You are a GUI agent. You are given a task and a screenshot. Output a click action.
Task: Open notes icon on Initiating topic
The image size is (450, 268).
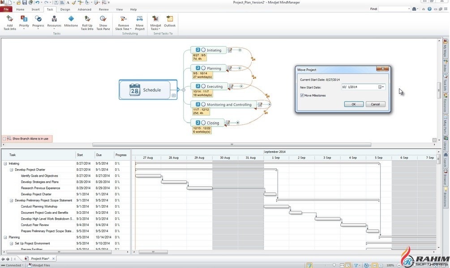click(x=230, y=50)
